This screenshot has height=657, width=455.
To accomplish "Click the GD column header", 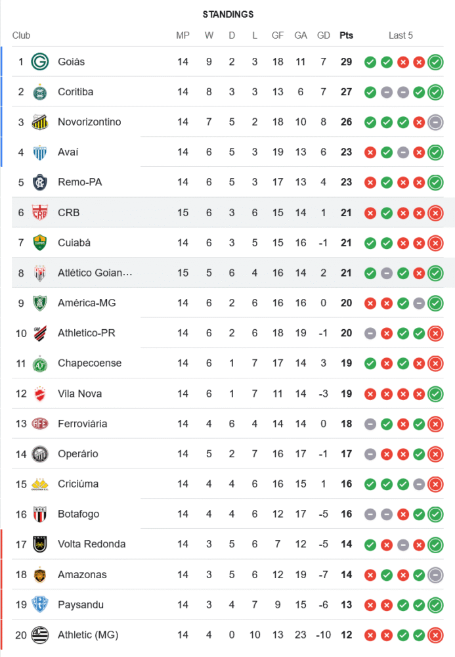I will point(324,35).
